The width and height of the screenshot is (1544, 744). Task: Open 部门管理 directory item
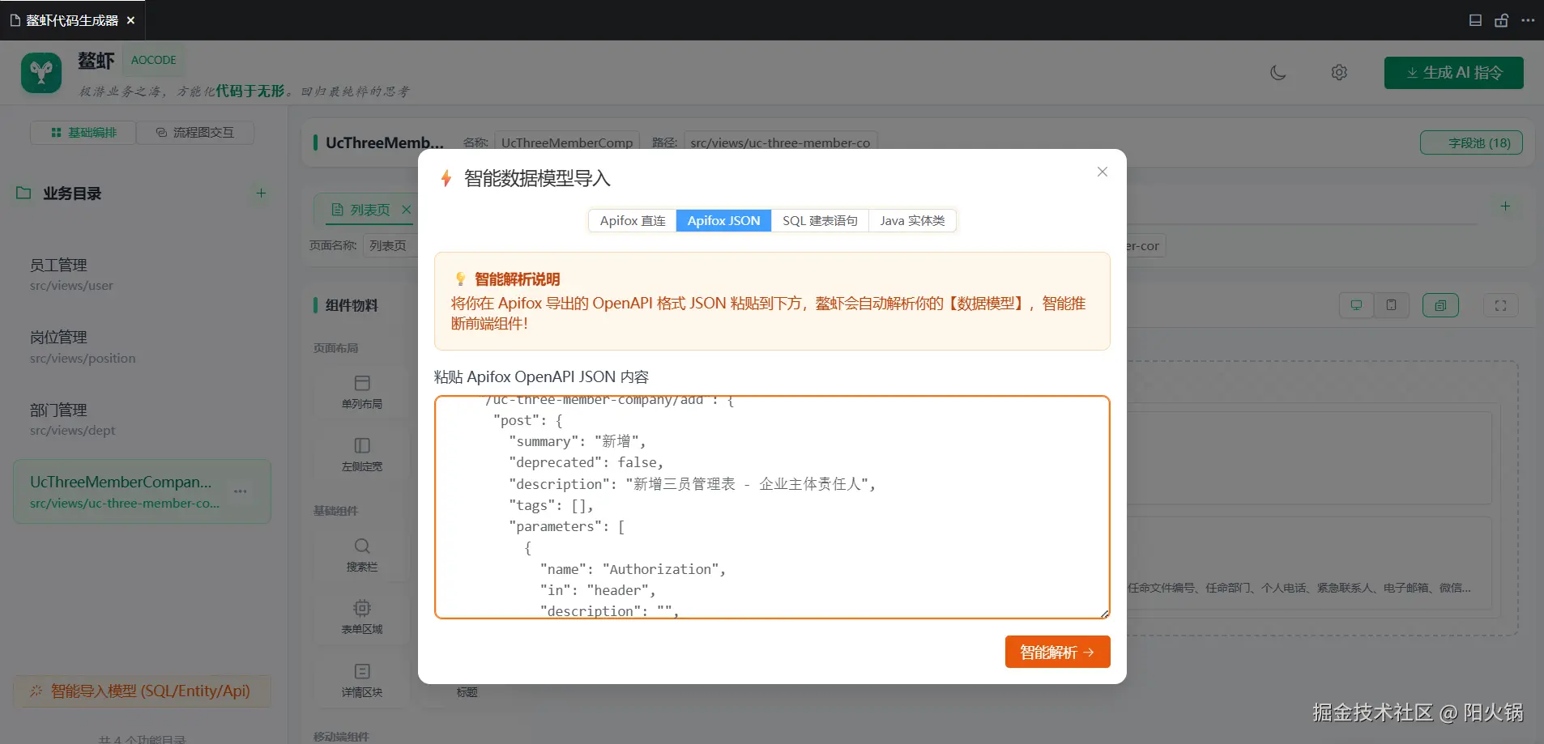click(142, 419)
